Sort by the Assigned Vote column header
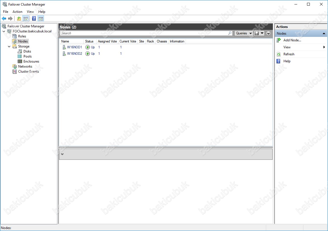328x231 pixels. (107, 41)
